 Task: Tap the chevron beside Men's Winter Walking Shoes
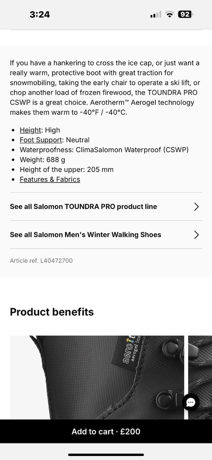pyautogui.click(x=196, y=235)
